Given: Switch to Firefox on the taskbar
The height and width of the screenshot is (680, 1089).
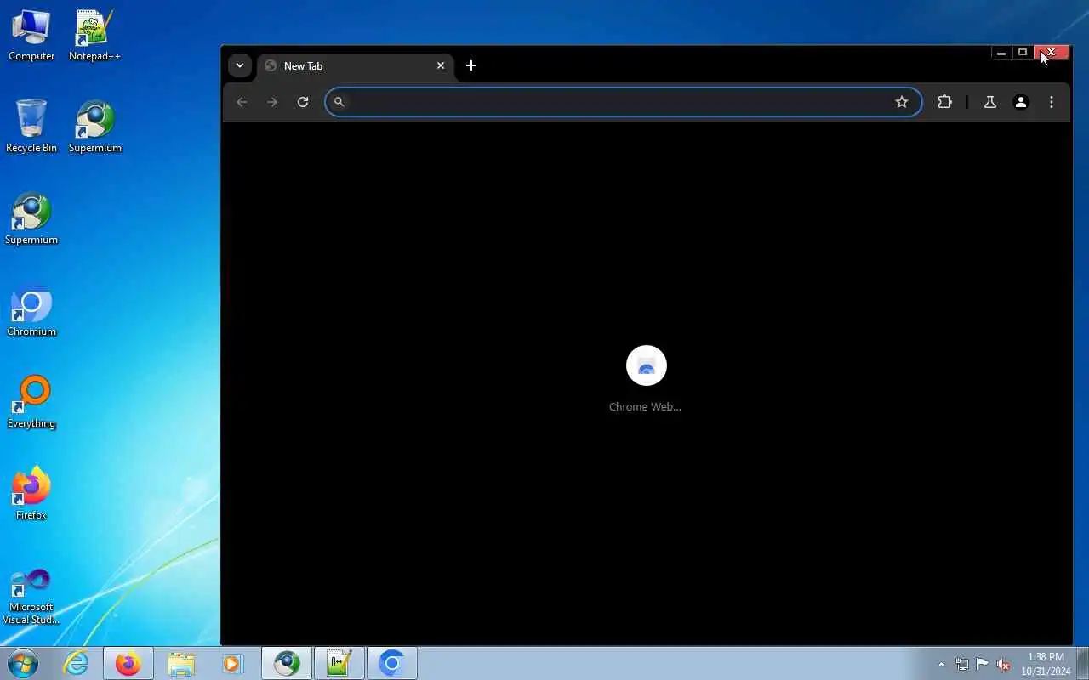Looking at the screenshot, I should tap(128, 663).
